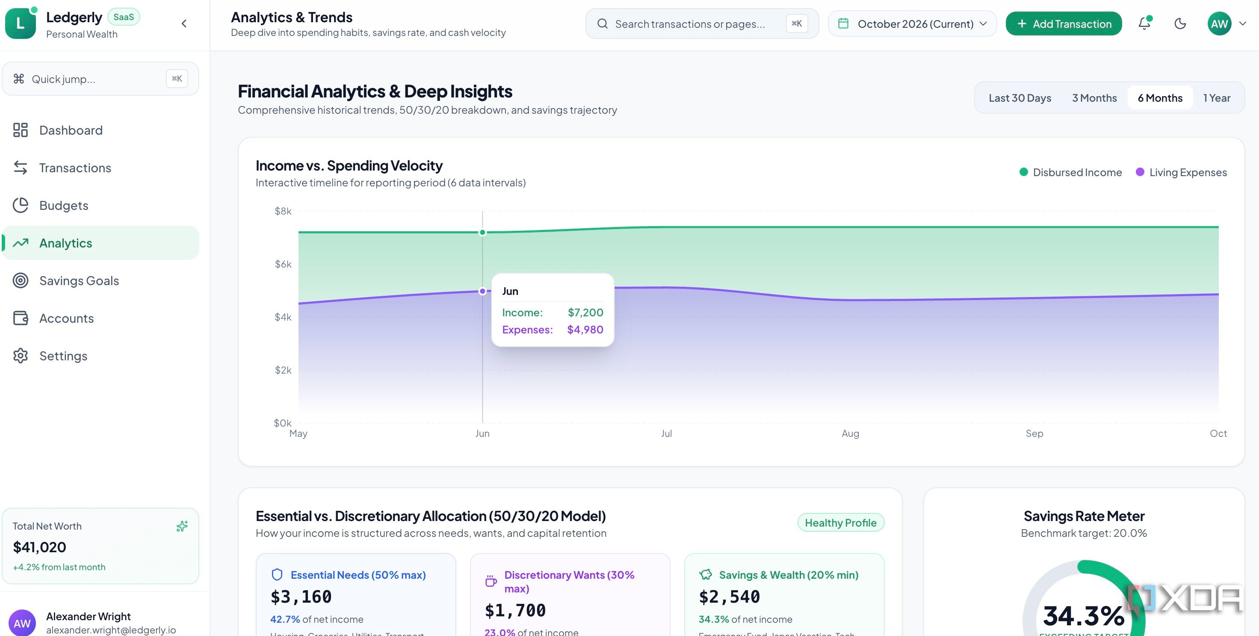Open Budgets pie chart icon
This screenshot has width=1259, height=636.
coord(21,205)
